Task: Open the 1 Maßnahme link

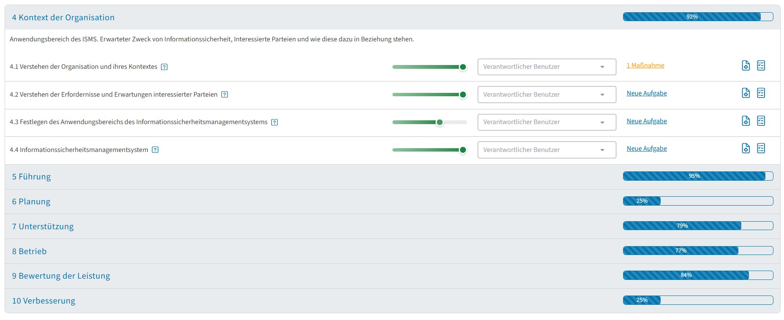Action: pos(645,65)
